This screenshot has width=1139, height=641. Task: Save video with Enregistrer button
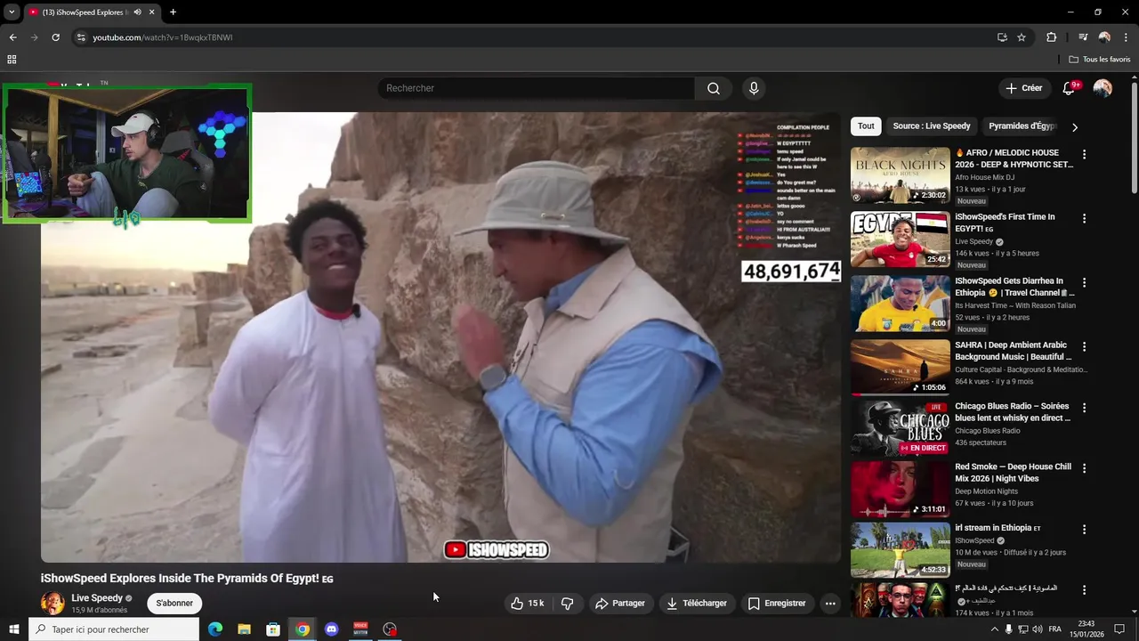click(777, 603)
